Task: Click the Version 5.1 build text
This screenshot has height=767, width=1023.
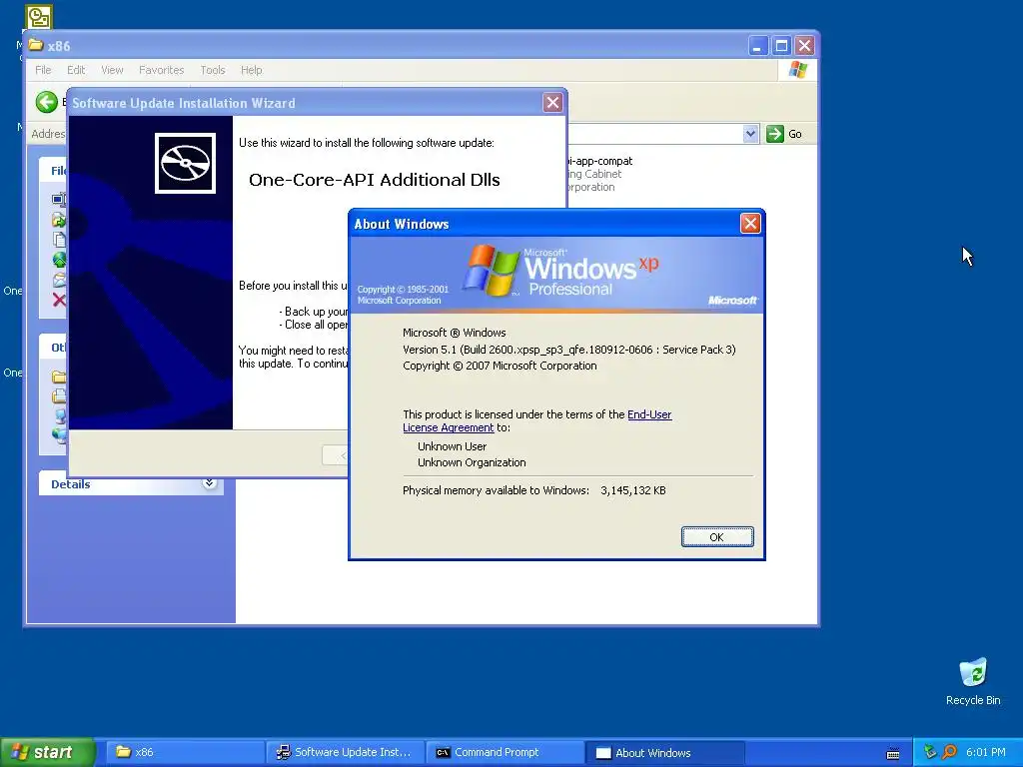Action: point(568,350)
